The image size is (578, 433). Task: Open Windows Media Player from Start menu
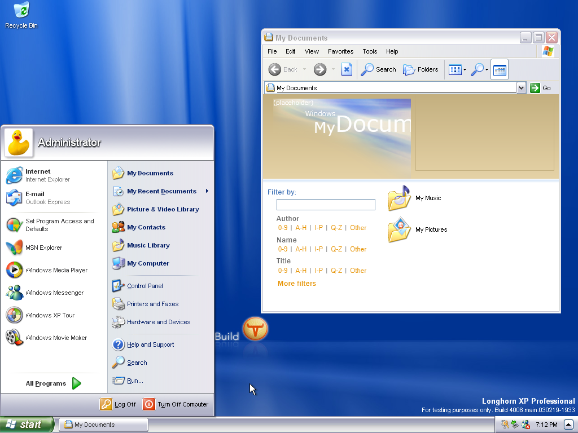(x=56, y=270)
